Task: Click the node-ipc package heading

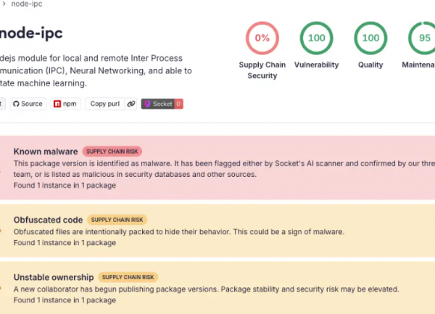Action: coord(31,33)
